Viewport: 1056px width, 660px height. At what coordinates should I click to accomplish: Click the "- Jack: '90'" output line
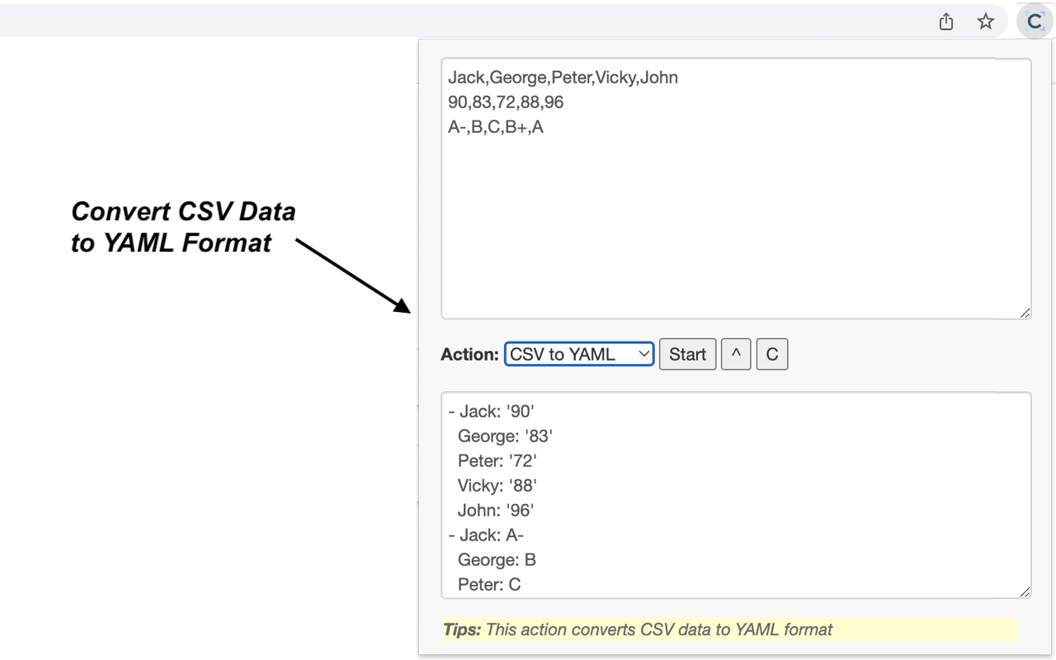click(493, 411)
